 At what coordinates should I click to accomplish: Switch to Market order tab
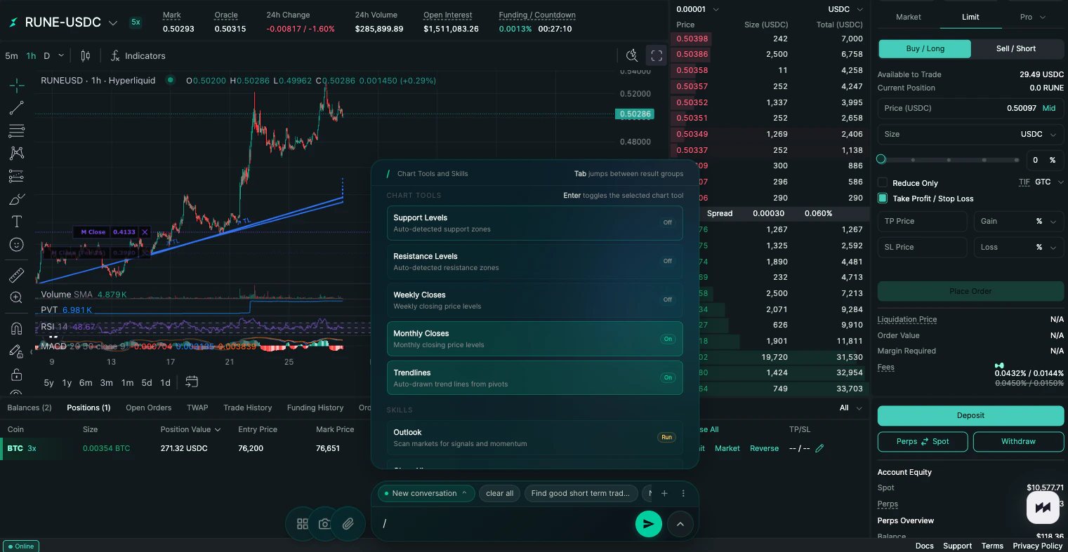click(909, 17)
